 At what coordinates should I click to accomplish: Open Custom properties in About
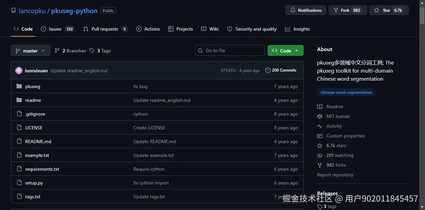[341, 136]
